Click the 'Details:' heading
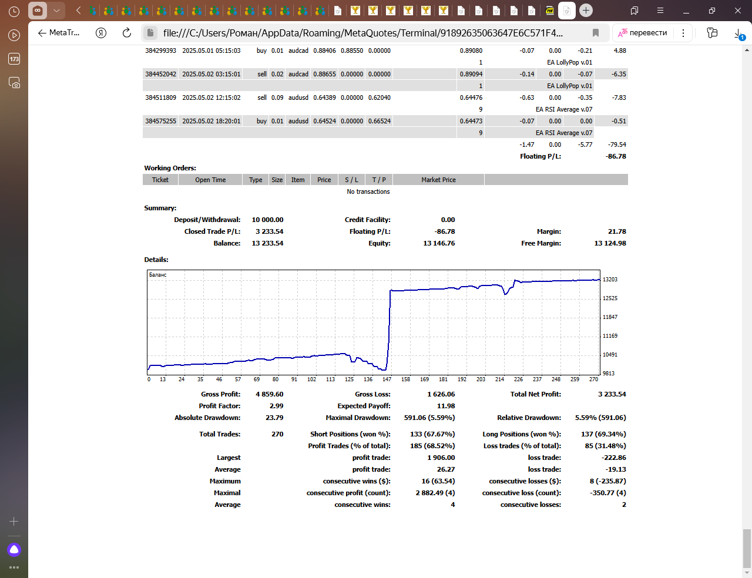 tap(156, 260)
